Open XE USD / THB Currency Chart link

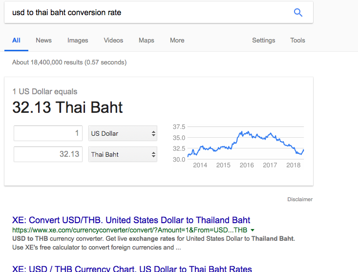[132, 269]
